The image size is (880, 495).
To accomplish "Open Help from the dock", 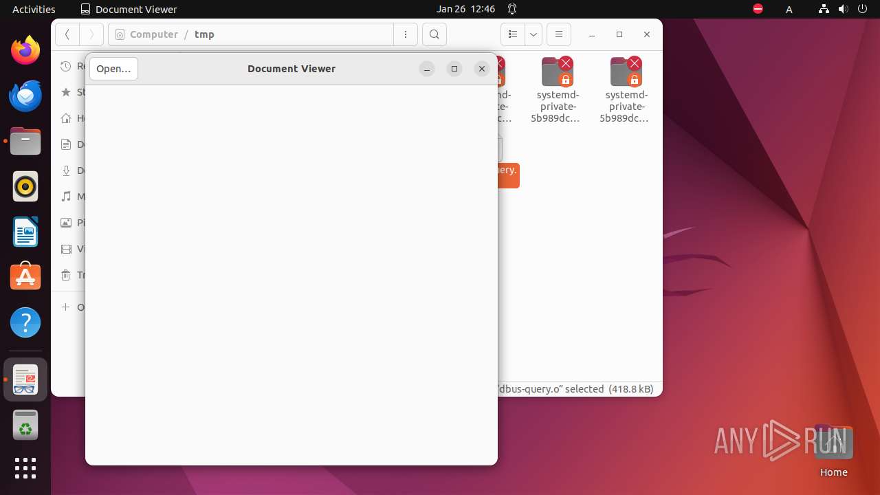I will point(25,322).
